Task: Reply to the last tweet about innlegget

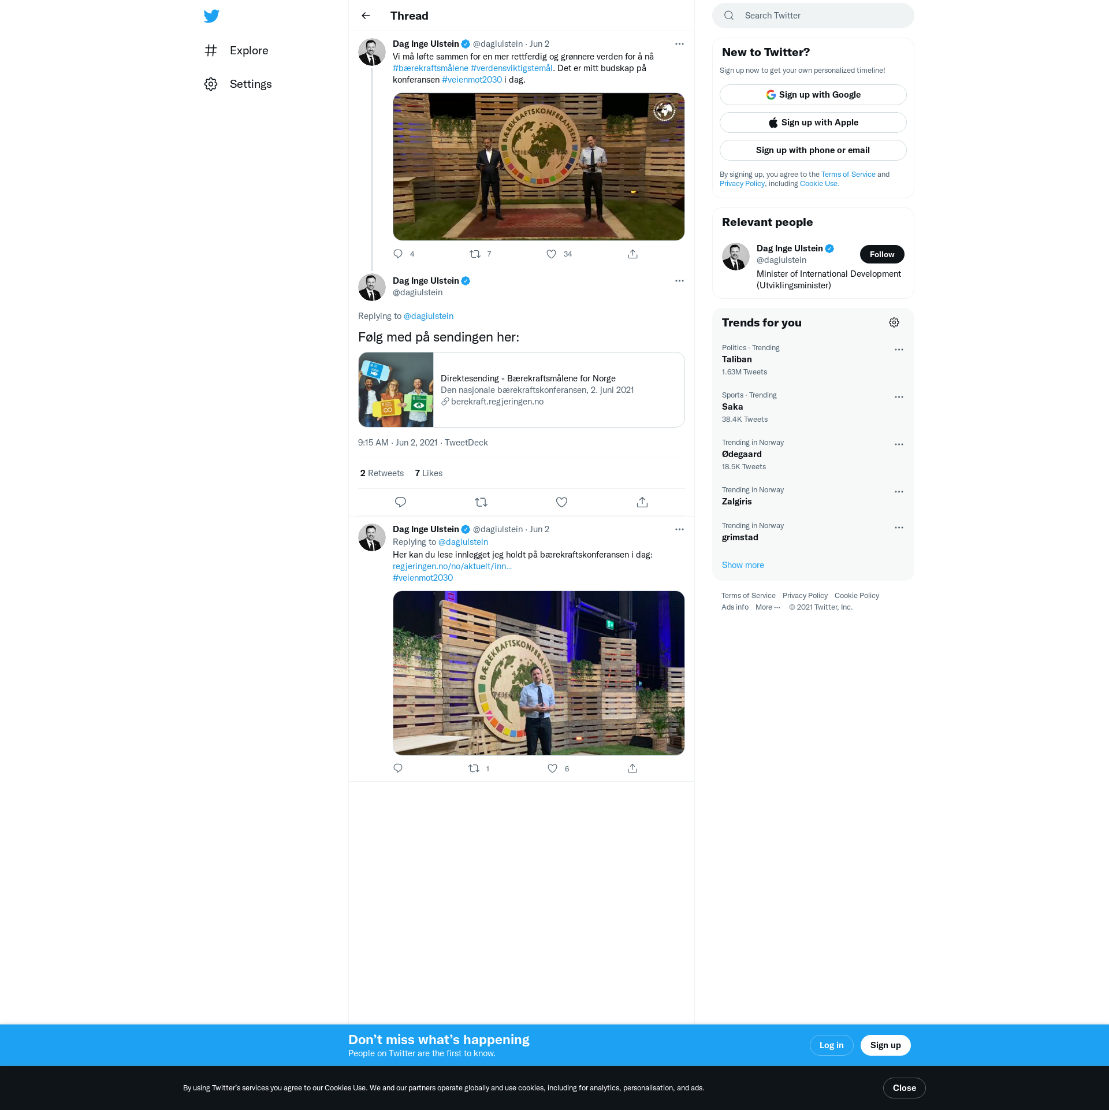Action: (398, 769)
